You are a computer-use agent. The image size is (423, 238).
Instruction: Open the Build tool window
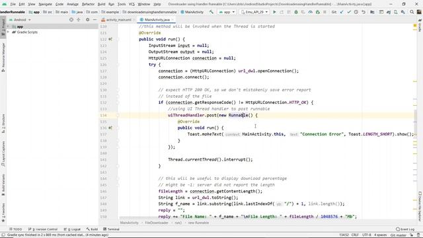tap(93, 229)
